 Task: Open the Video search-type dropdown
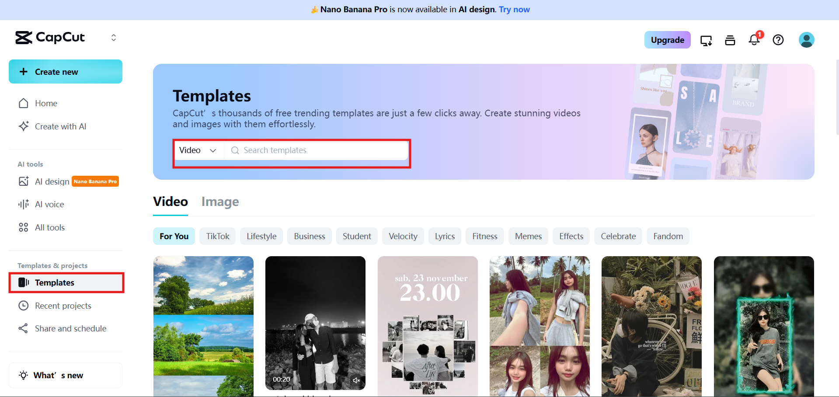(198, 150)
